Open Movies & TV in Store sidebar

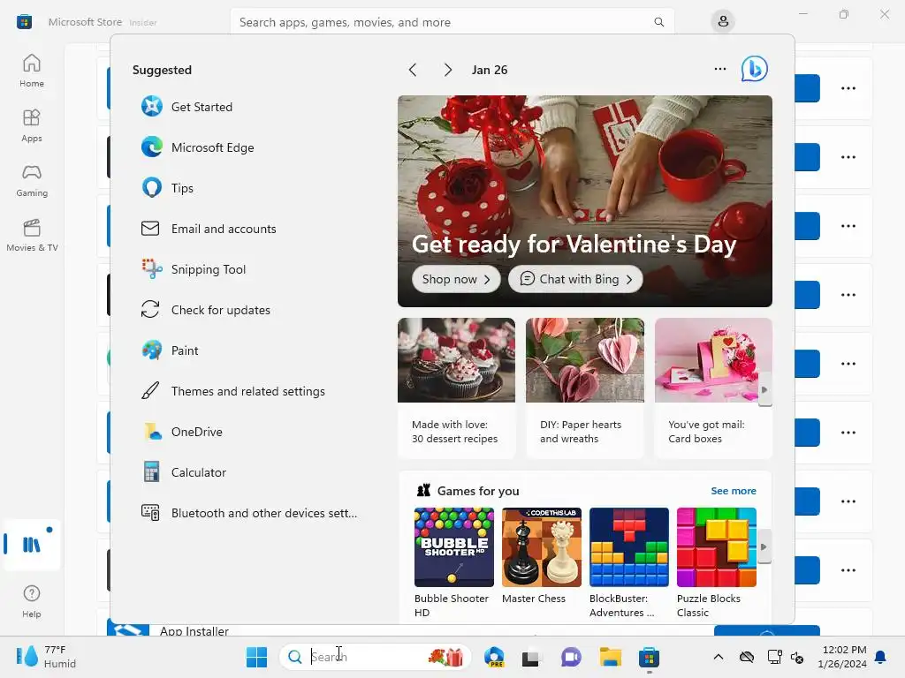[x=32, y=235]
